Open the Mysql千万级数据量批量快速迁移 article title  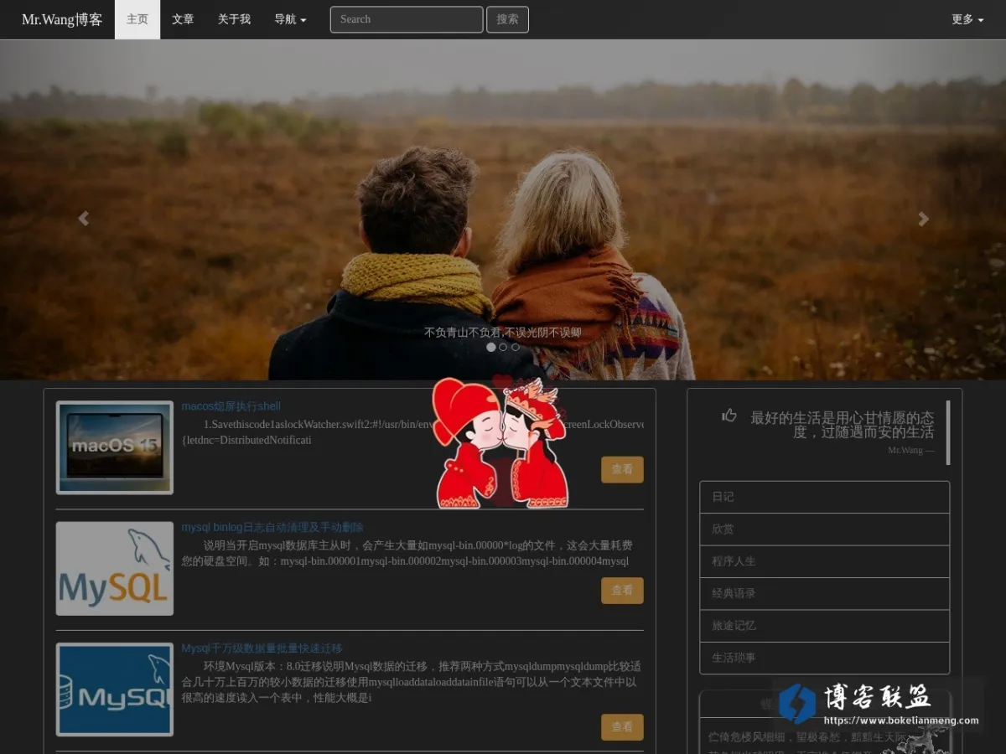tap(262, 648)
